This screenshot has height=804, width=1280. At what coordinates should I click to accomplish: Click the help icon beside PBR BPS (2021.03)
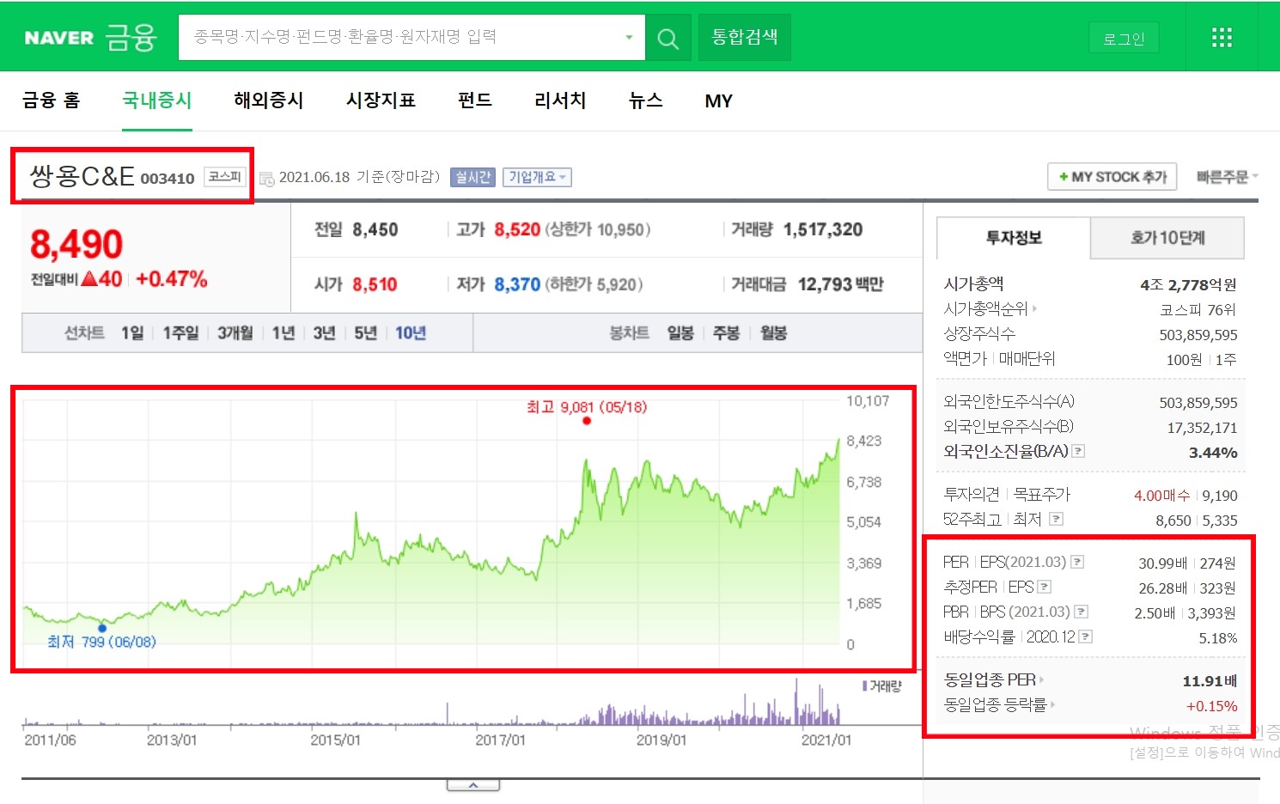pos(1082,612)
